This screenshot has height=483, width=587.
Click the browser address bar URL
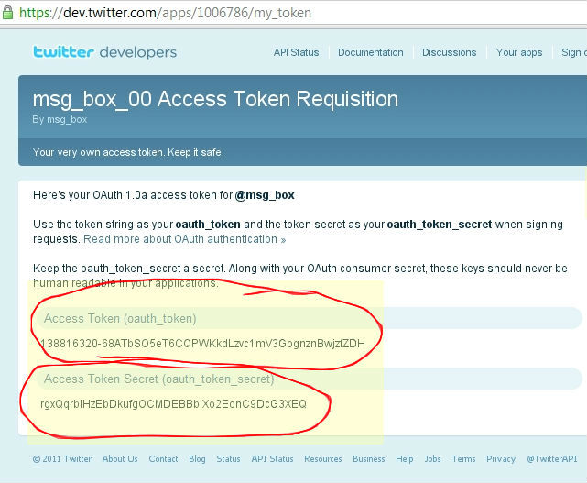[165, 13]
